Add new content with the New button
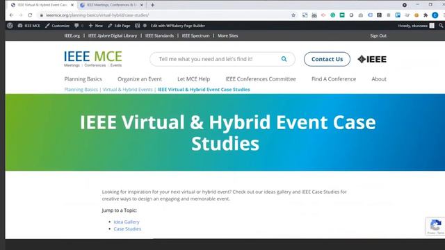This screenshot has width=445, height=250. 96,26
